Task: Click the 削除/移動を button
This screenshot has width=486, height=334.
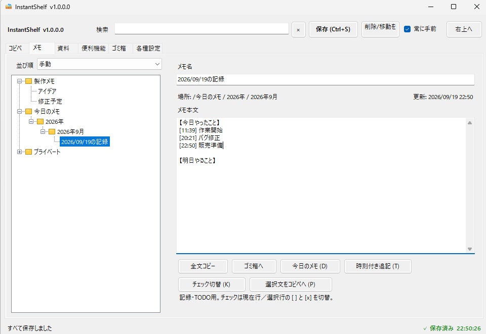Action: [x=380, y=29]
